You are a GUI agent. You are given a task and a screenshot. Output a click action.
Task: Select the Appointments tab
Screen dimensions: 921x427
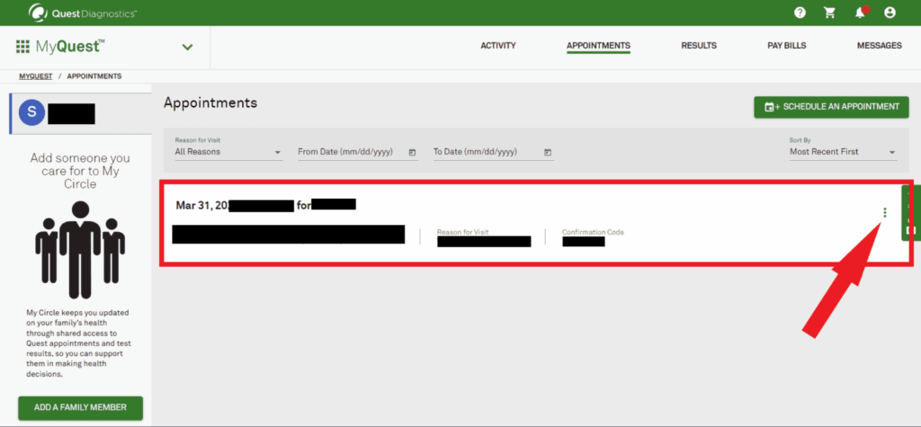(598, 46)
